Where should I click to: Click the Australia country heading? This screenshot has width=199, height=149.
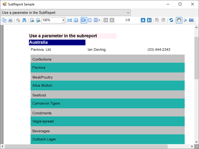click(x=57, y=42)
